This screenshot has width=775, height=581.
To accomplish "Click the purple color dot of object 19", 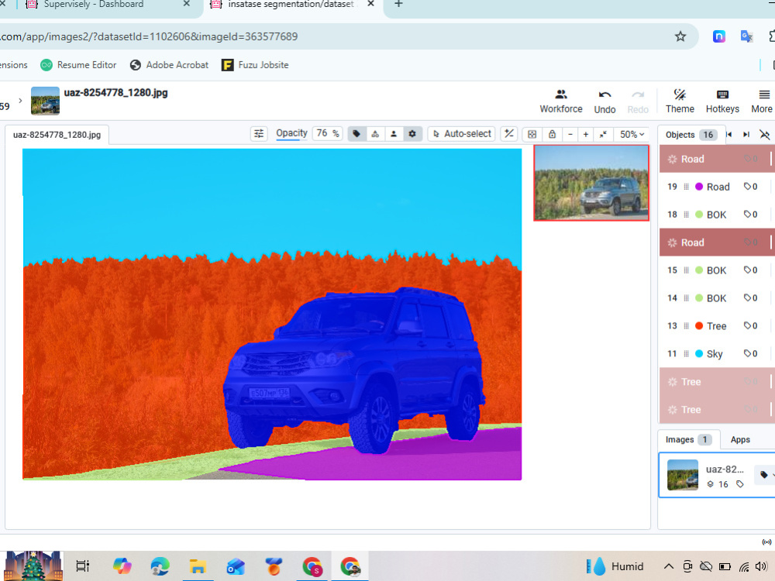I will 699,187.
